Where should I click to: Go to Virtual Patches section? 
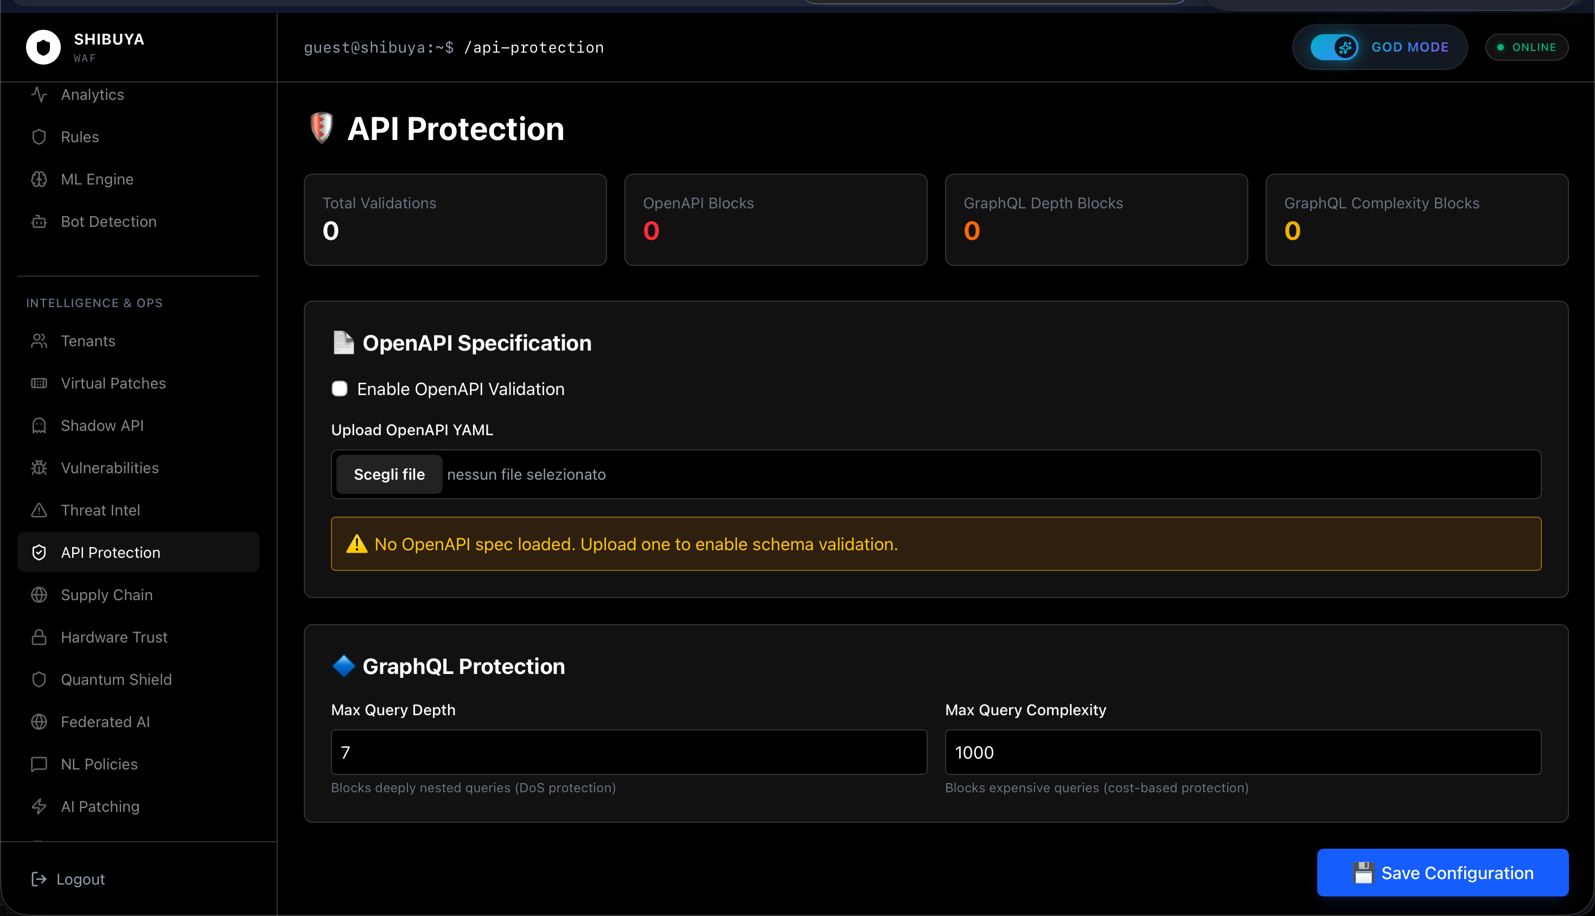[x=113, y=383]
